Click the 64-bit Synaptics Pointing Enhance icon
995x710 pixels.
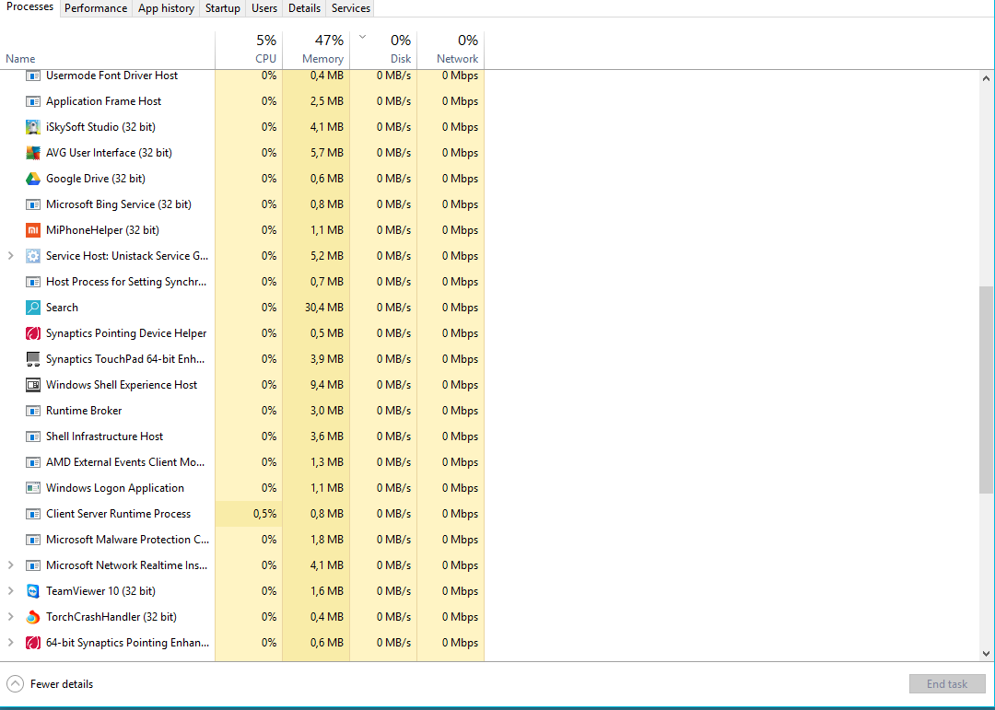tap(33, 643)
